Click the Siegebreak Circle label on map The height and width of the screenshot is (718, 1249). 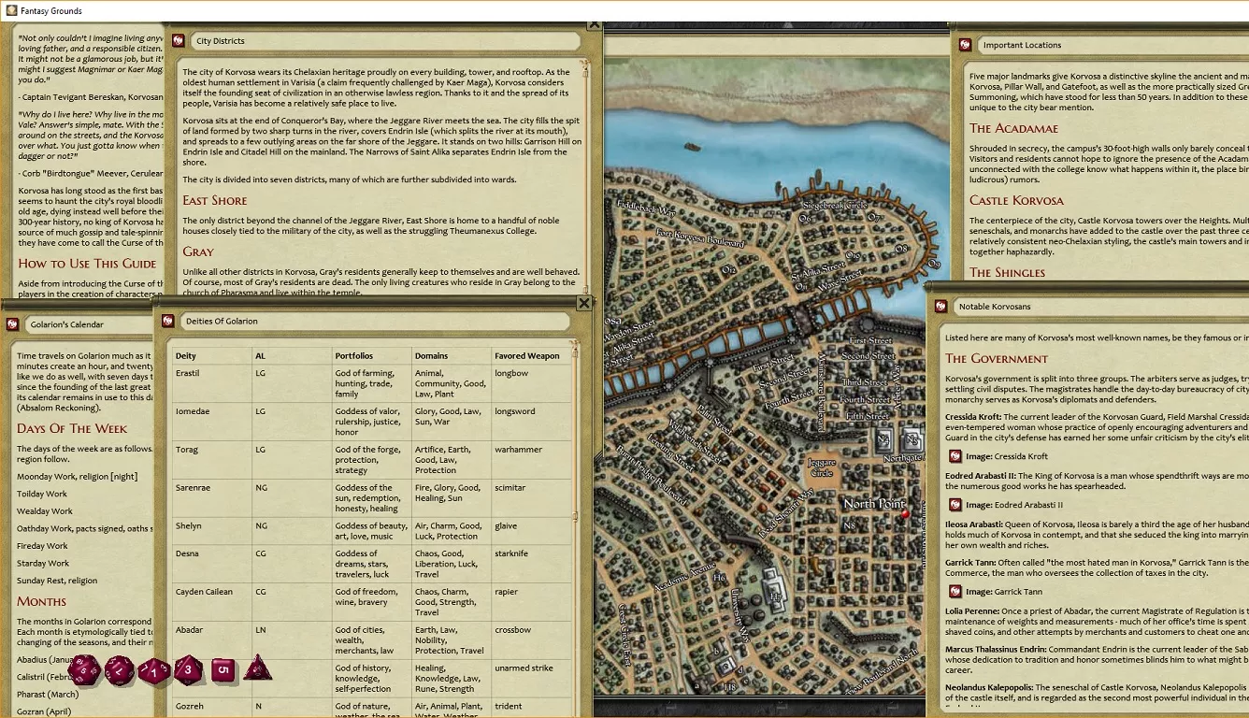tap(836, 206)
